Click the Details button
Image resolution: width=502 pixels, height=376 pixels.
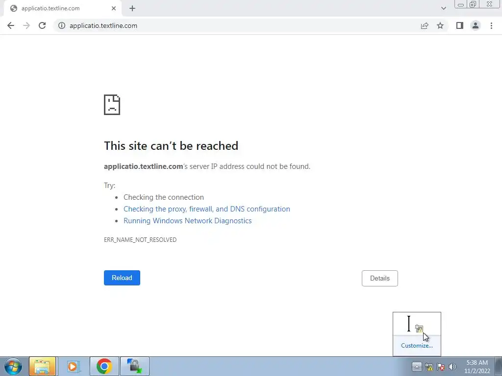tap(380, 278)
